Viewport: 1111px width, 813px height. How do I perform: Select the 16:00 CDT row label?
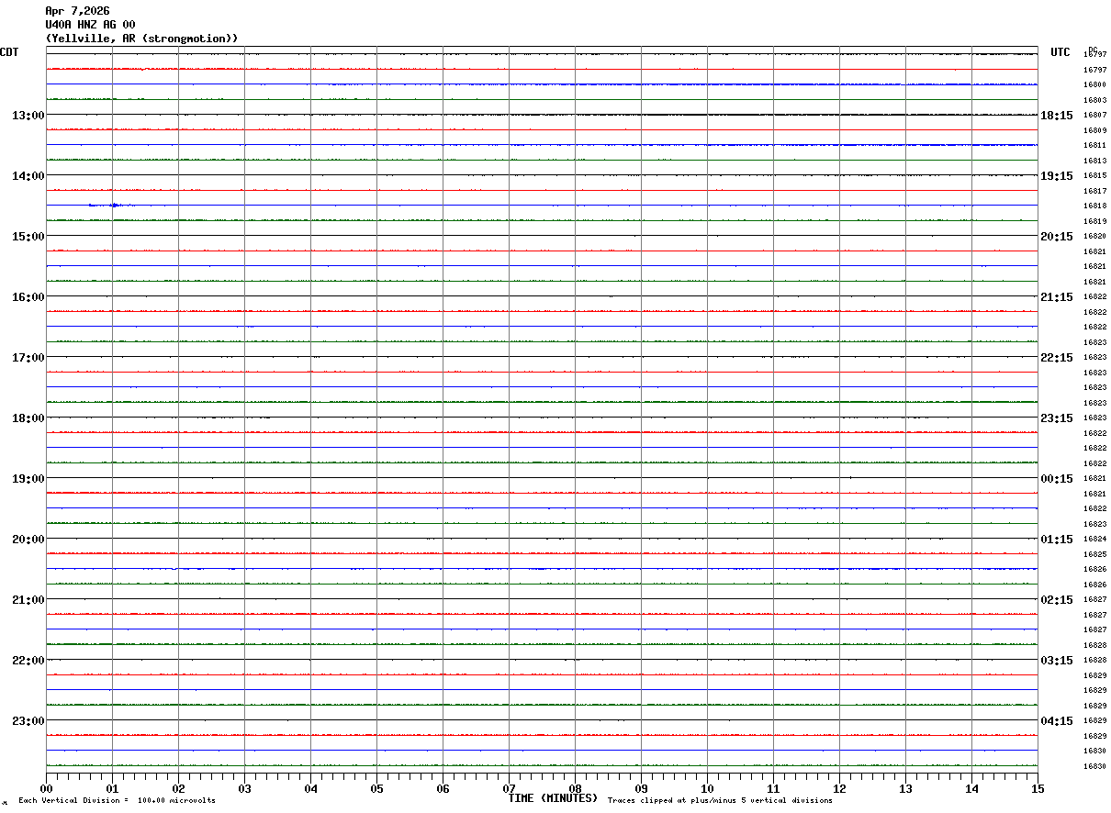click(28, 297)
